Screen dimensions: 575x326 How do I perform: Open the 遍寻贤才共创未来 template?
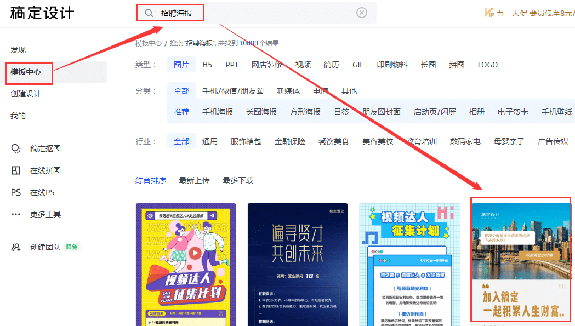[x=298, y=265]
